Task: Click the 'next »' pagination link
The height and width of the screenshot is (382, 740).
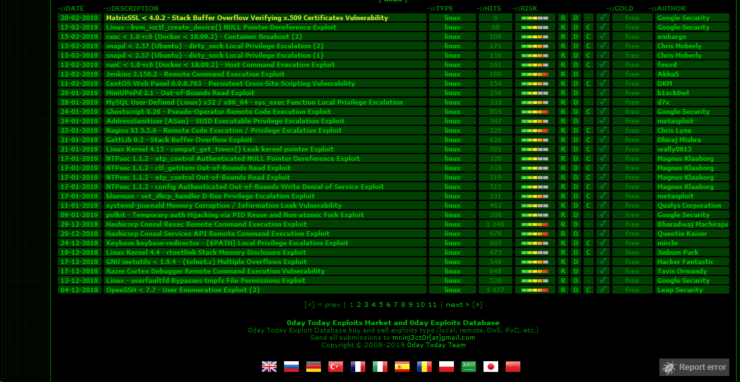Action: pyautogui.click(x=457, y=305)
